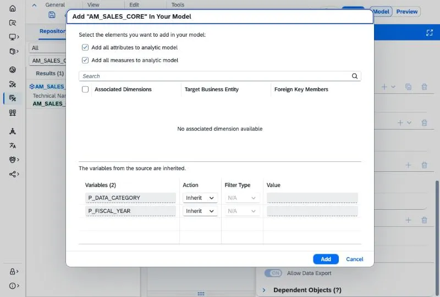
Task: Toggle Add all attributes to analytic model
Action: 85,47
